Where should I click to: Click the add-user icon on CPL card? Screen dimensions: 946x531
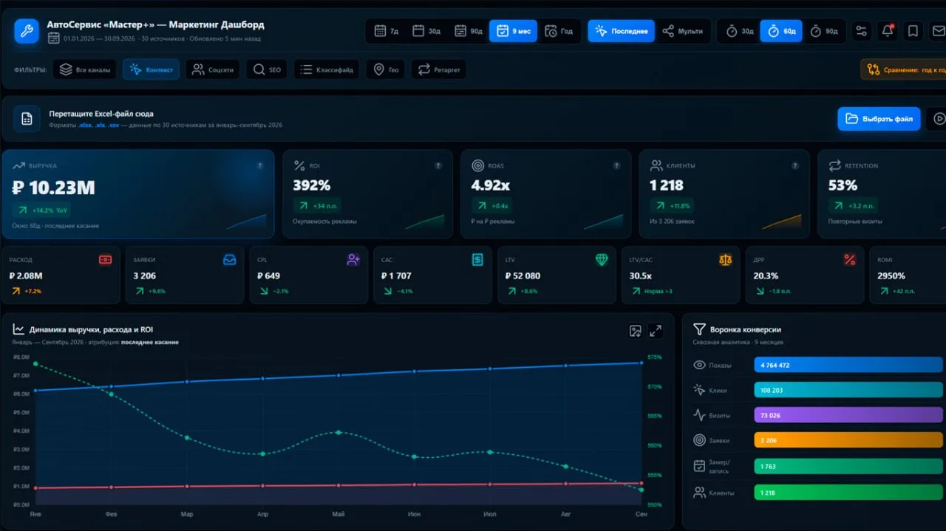[x=353, y=260]
